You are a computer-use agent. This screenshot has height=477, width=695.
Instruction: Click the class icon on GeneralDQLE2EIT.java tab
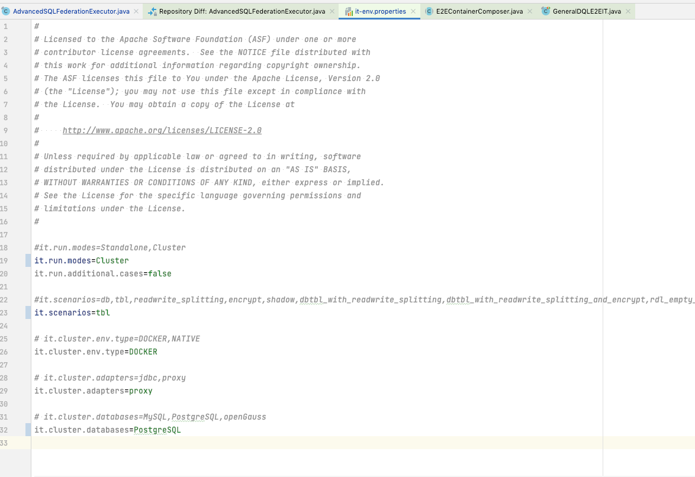(545, 10)
